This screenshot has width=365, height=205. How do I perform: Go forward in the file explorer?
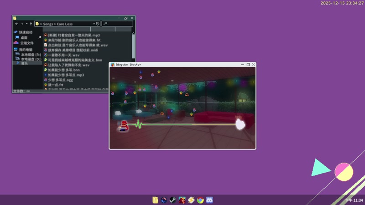point(21,24)
